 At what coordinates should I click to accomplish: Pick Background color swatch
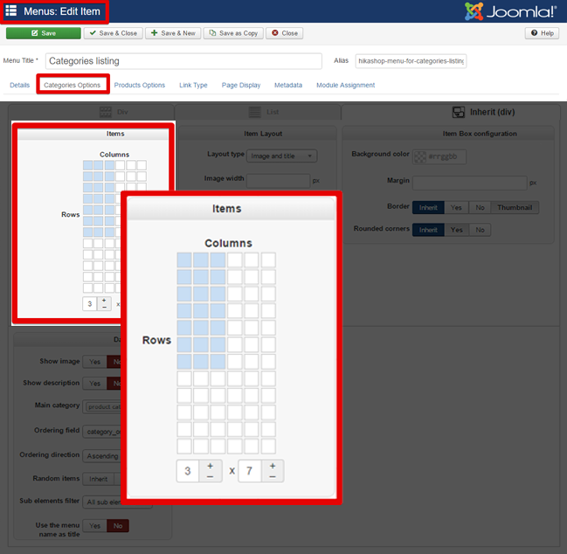coord(420,157)
